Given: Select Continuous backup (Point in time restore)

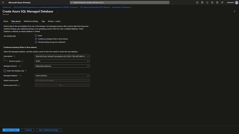Looking at the screenshot, I should point(36,39).
